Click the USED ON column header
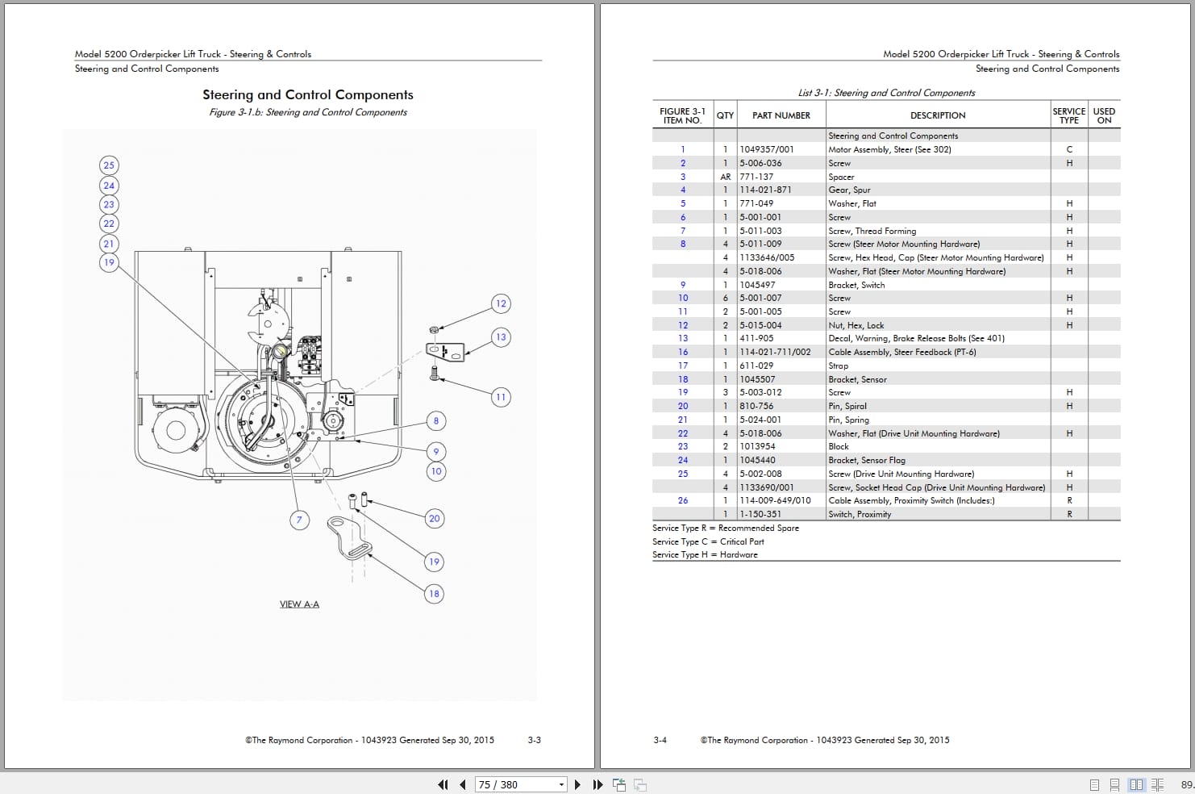1195x794 pixels. [1104, 115]
